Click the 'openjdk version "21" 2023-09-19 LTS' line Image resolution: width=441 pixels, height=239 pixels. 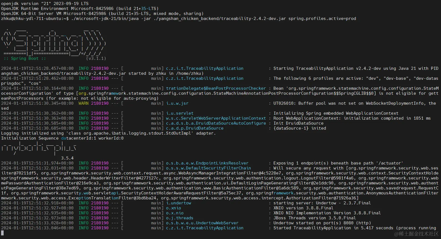[45, 4]
